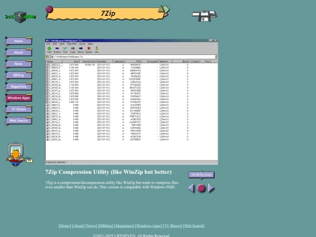Sort by the Modified column header

(x=104, y=61)
